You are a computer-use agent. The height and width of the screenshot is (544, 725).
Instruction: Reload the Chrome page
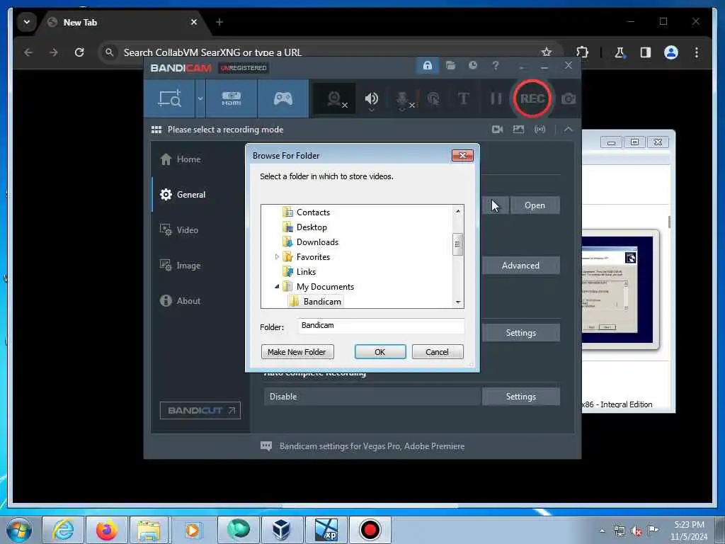(79, 52)
